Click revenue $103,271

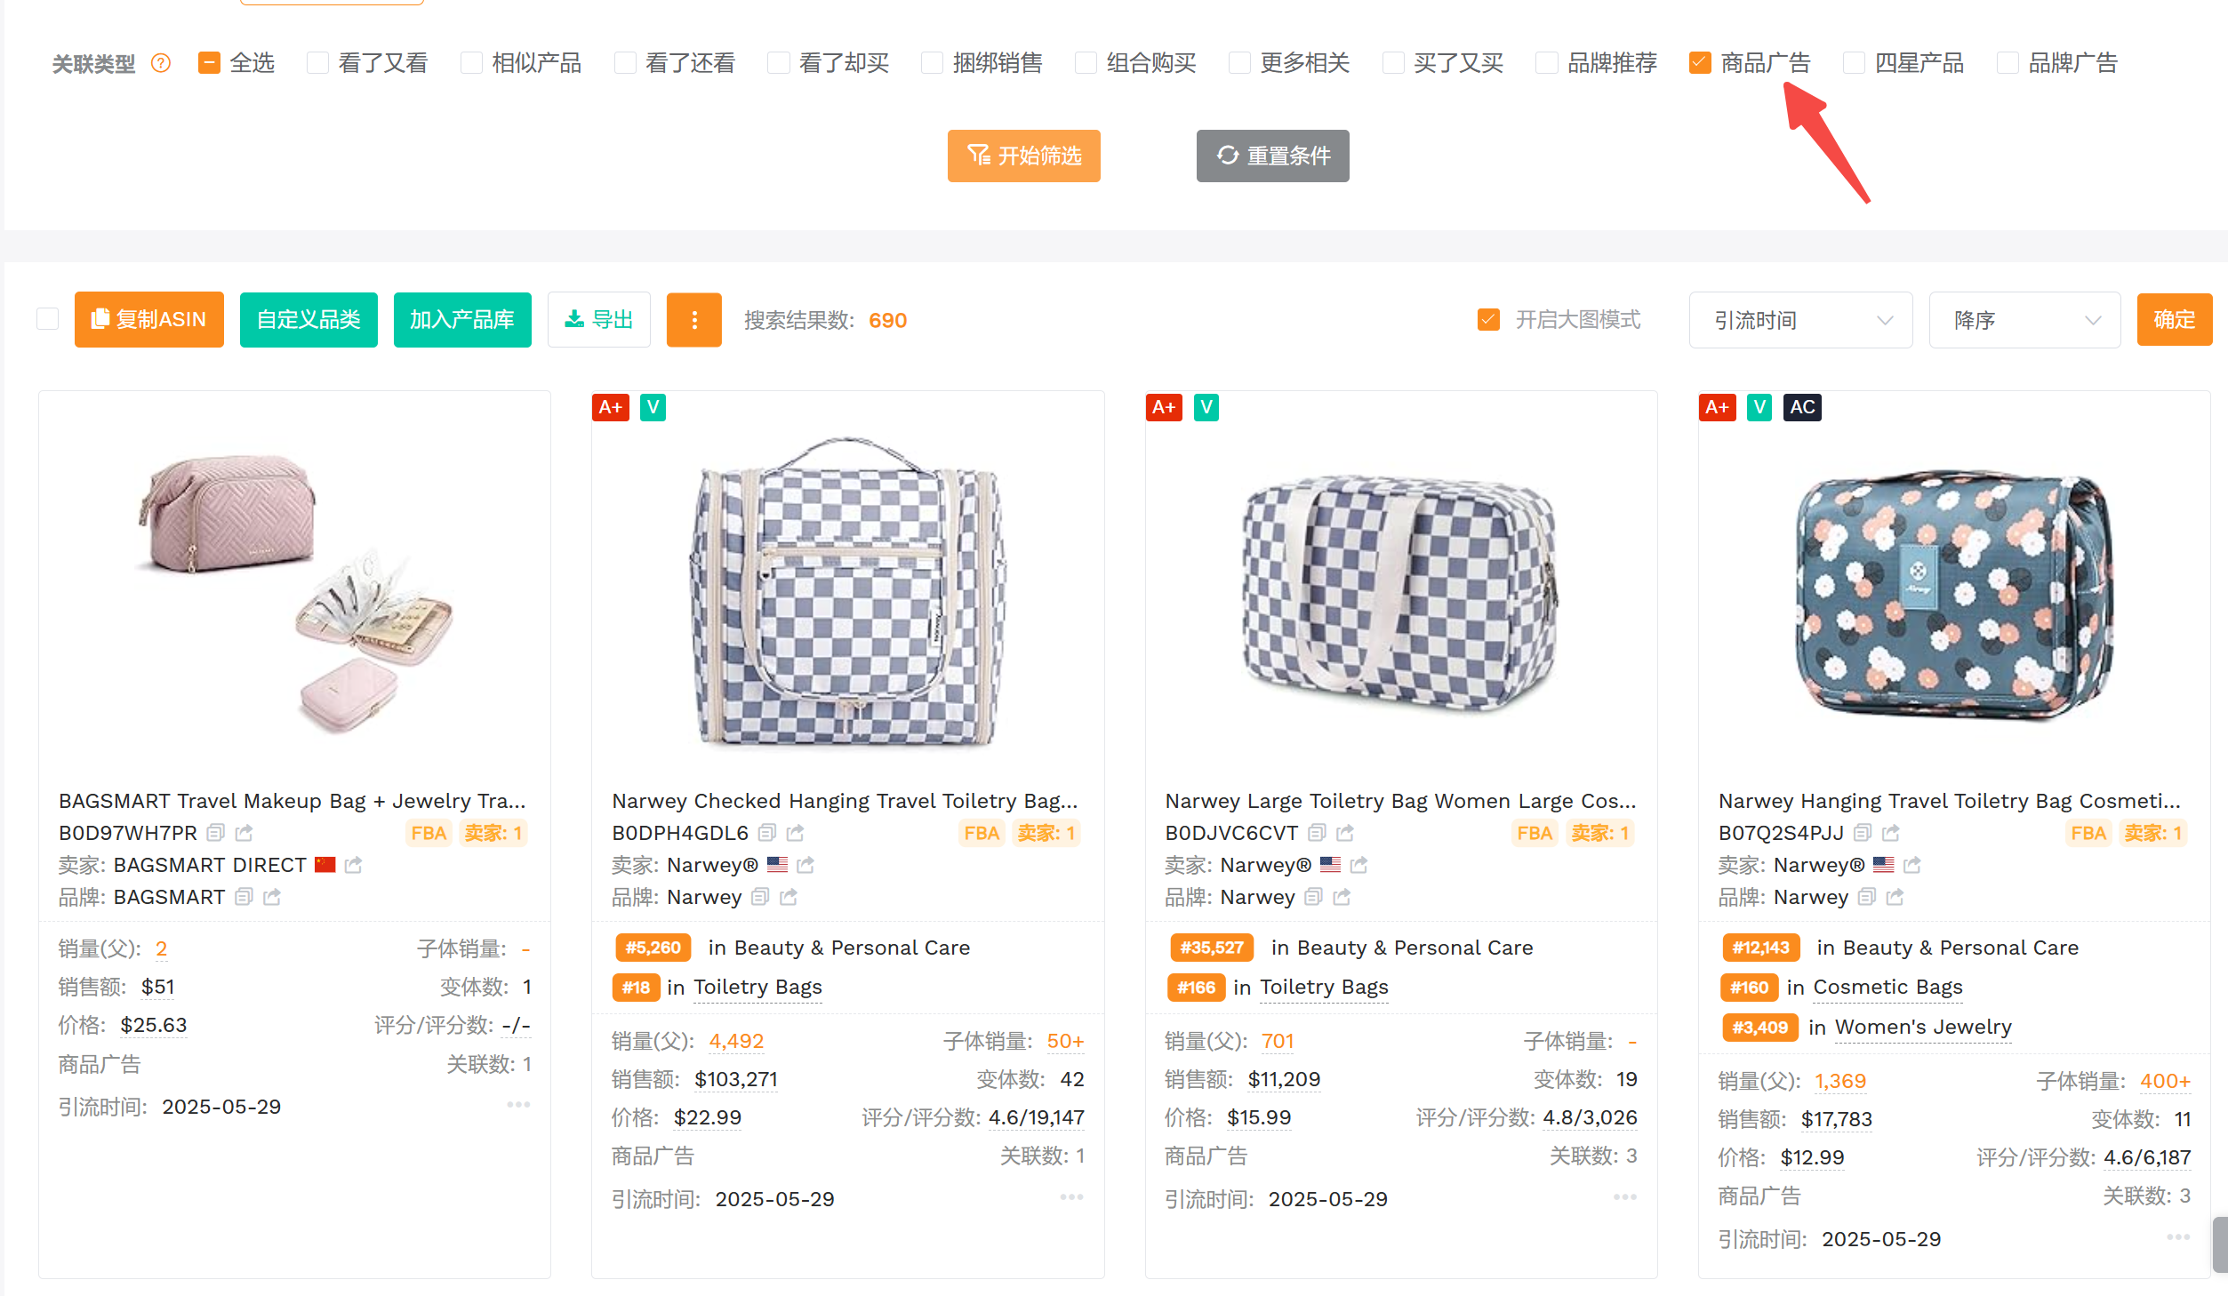coord(736,1079)
